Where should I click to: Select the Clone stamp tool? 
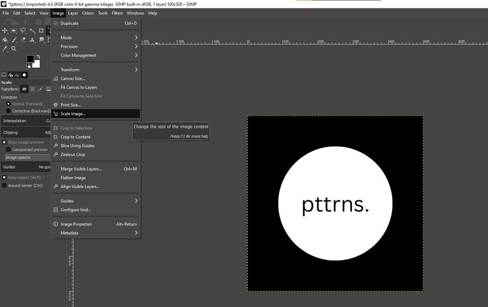[x=32, y=40]
